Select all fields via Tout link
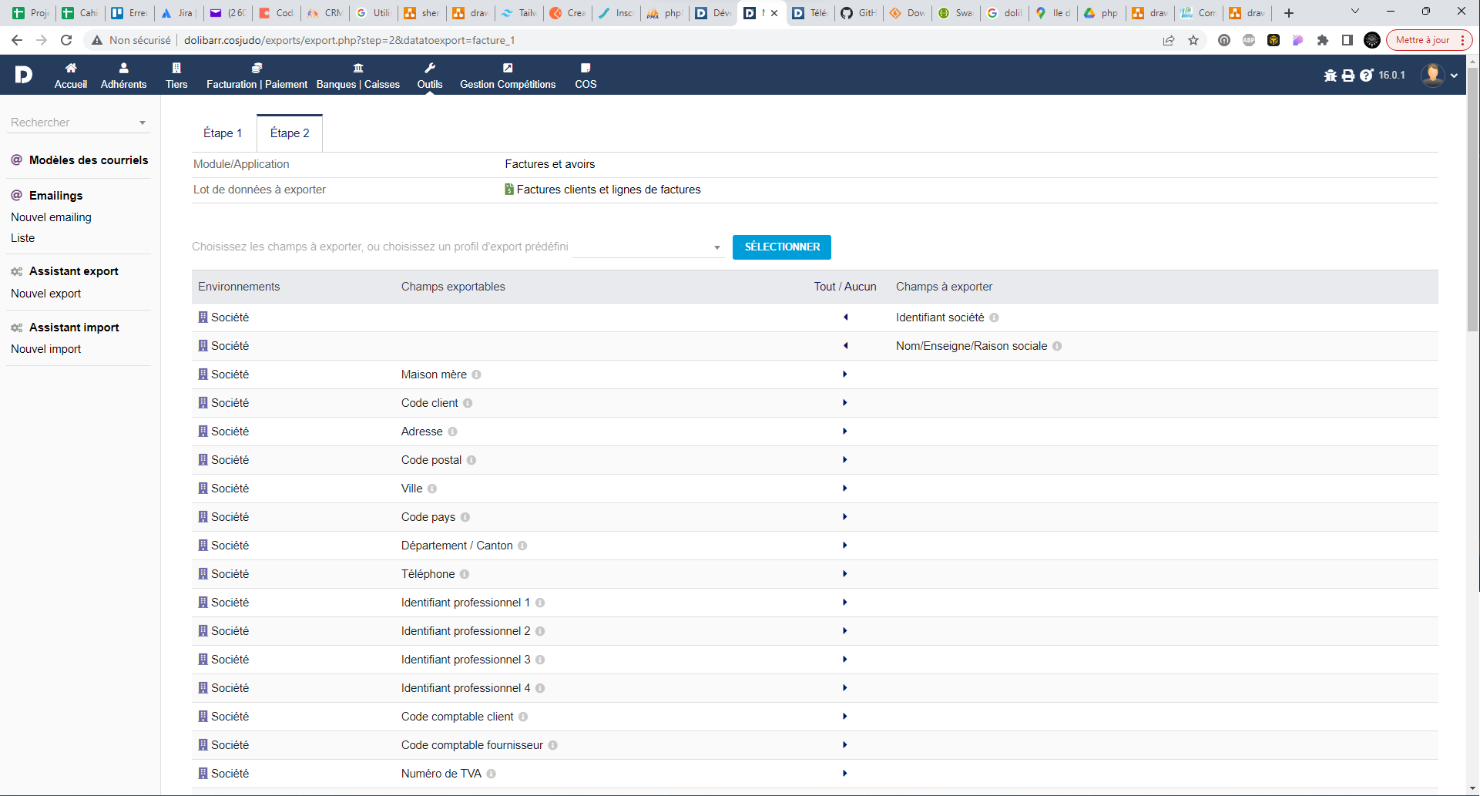Image resolution: width=1480 pixels, height=796 pixels. coord(824,287)
